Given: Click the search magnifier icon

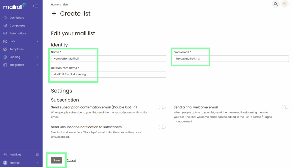Looking at the screenshot, I should click(275, 4).
